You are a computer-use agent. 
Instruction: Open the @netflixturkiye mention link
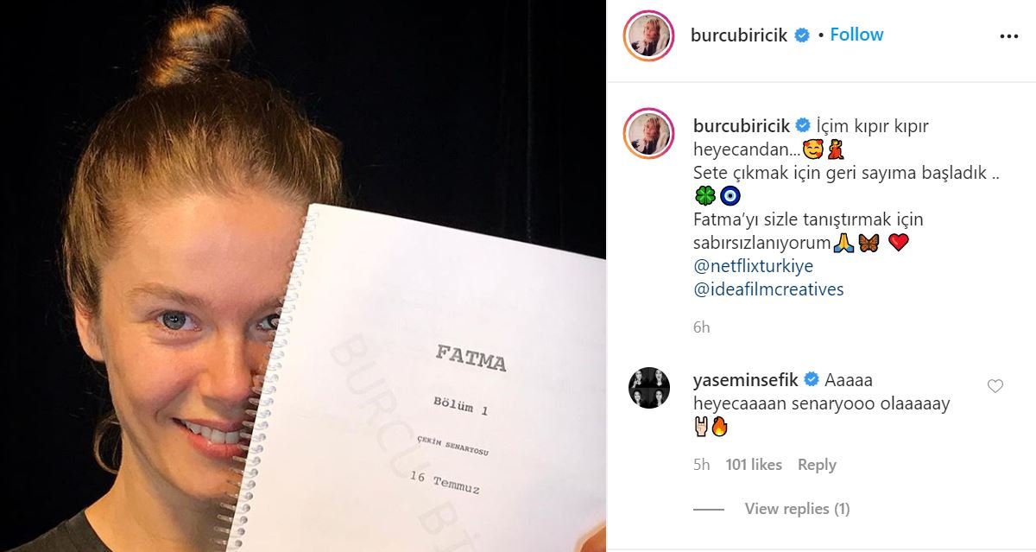753,266
